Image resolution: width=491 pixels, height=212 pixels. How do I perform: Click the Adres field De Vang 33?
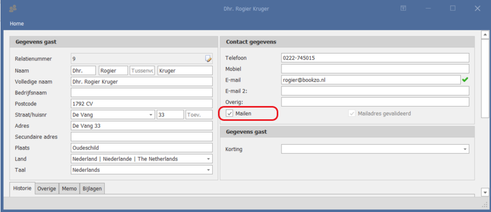[x=142, y=126]
